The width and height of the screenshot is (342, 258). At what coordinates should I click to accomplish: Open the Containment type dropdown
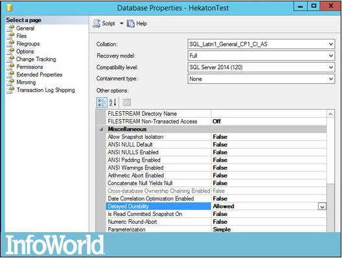[x=331, y=79]
